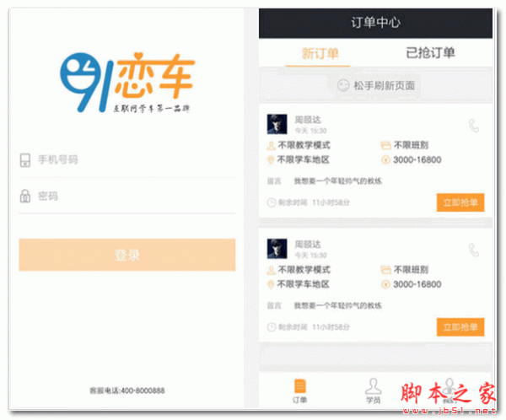Switch to the 新订单 tab

320,53
